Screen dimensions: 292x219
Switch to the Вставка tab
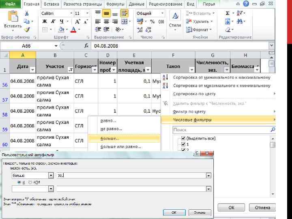[x=51, y=4]
